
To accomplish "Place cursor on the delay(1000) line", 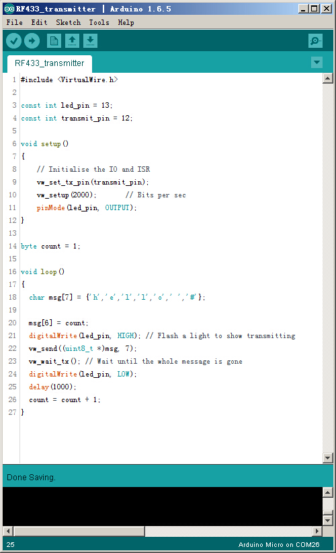I will 52,387.
